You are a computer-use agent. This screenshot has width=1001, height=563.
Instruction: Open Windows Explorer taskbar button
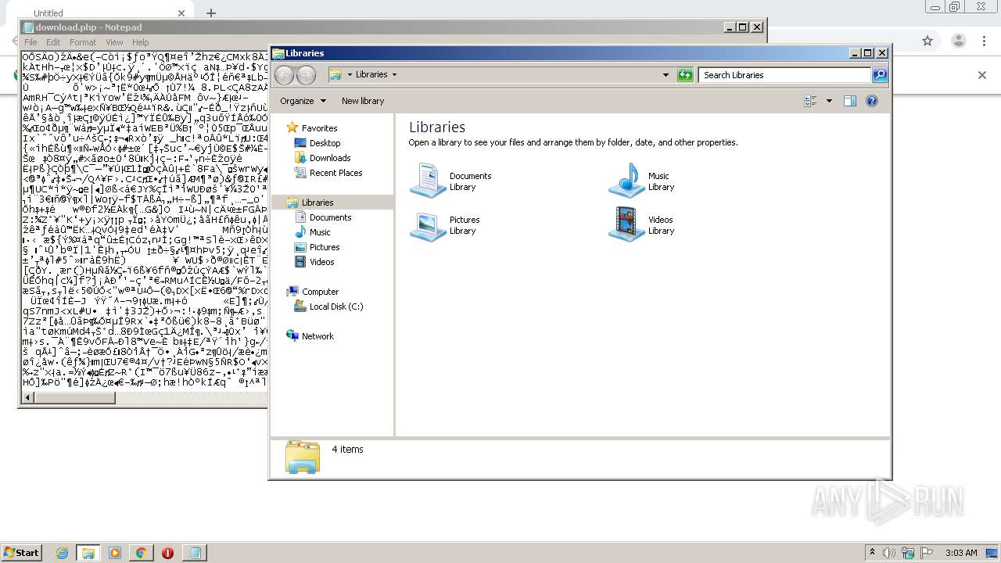coord(88,553)
